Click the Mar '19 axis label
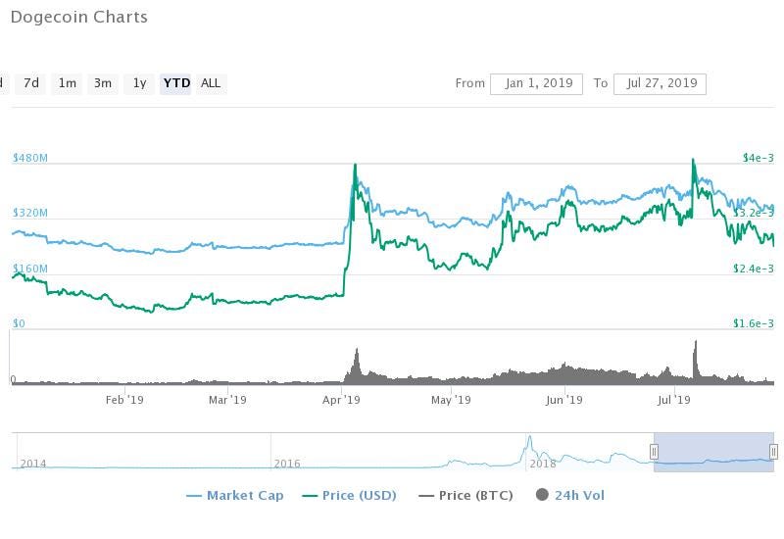 (x=227, y=400)
